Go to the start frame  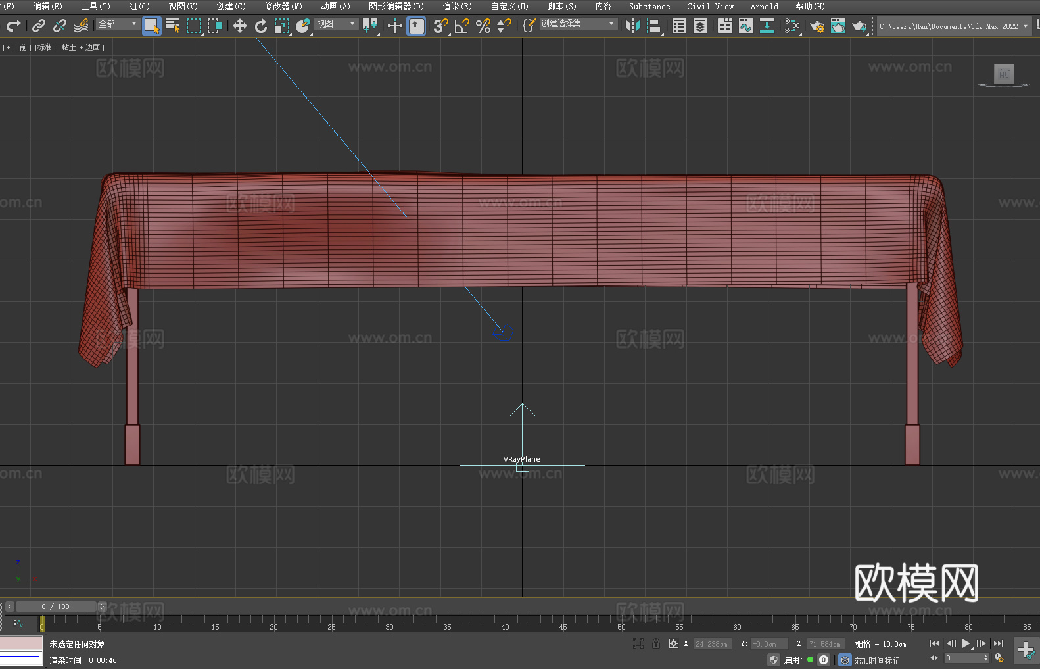point(934,643)
